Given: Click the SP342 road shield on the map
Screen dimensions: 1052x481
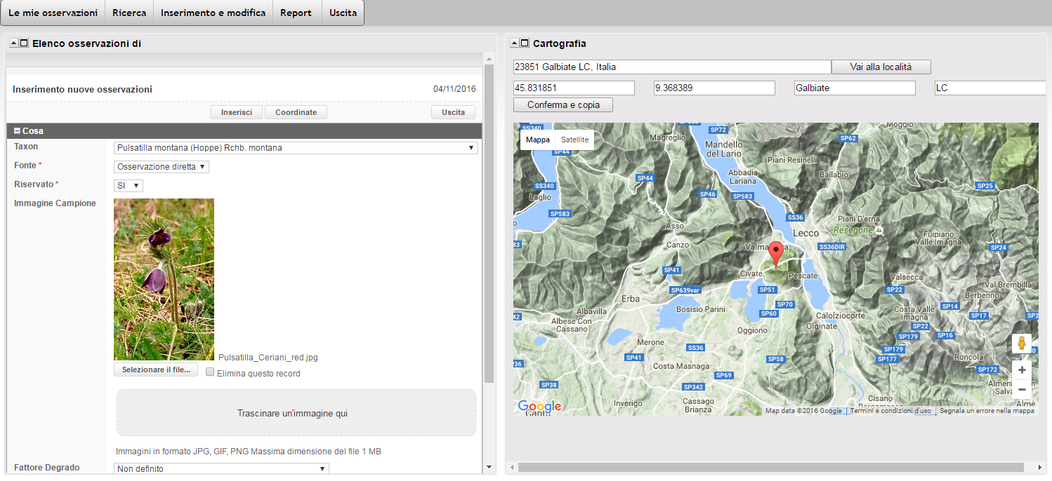Looking at the screenshot, I should point(693,387).
